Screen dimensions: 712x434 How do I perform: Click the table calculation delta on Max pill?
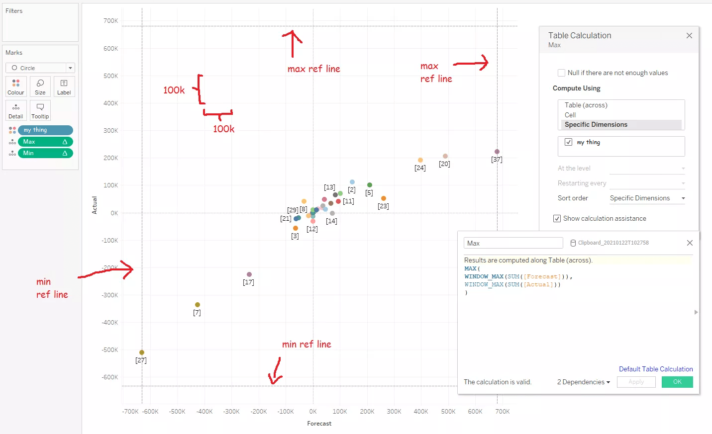pyautogui.click(x=65, y=142)
